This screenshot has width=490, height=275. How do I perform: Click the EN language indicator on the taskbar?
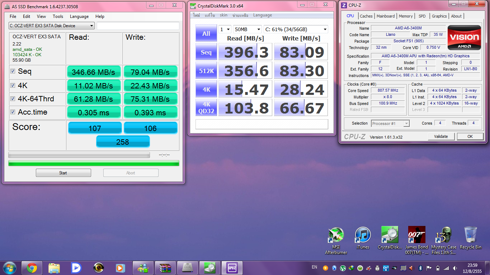tap(315, 267)
